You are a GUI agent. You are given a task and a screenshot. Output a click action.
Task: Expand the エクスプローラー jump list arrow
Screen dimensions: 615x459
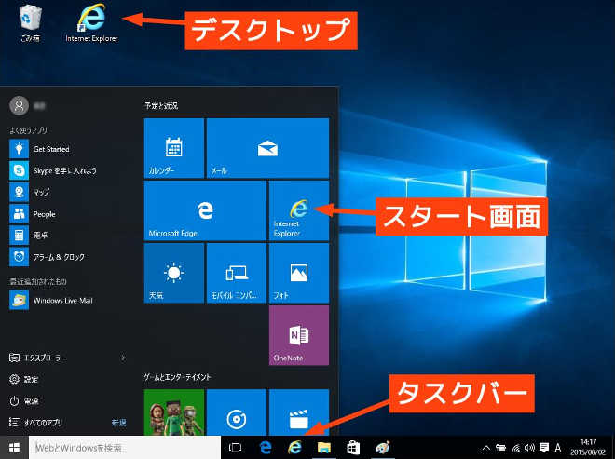coord(123,357)
